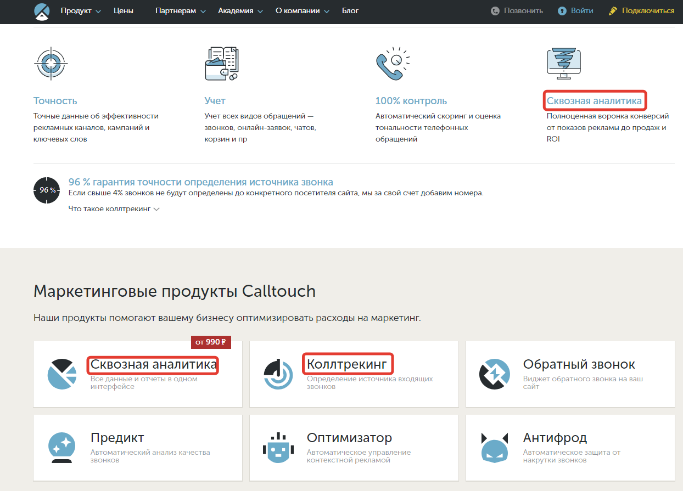Open the Коллтрекинг product card title
Screen dimensions: 683x491
click(x=347, y=364)
